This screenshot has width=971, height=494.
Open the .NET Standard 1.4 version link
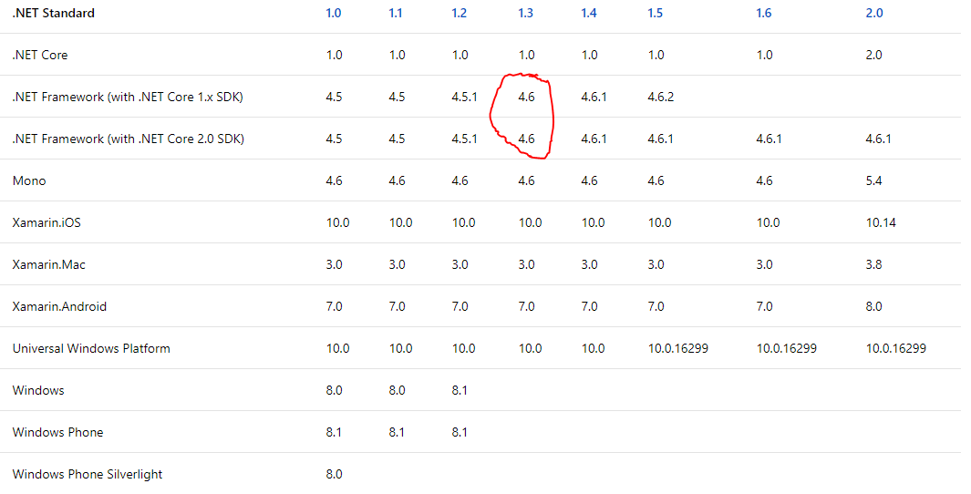point(588,13)
